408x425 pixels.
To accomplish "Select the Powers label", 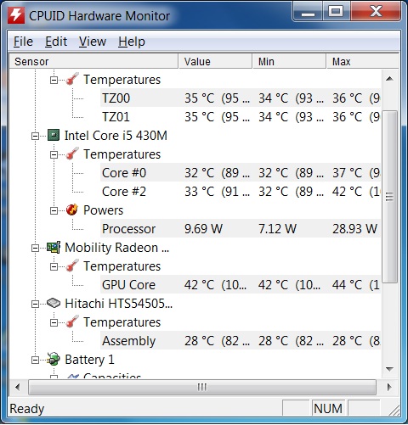I will pos(103,210).
